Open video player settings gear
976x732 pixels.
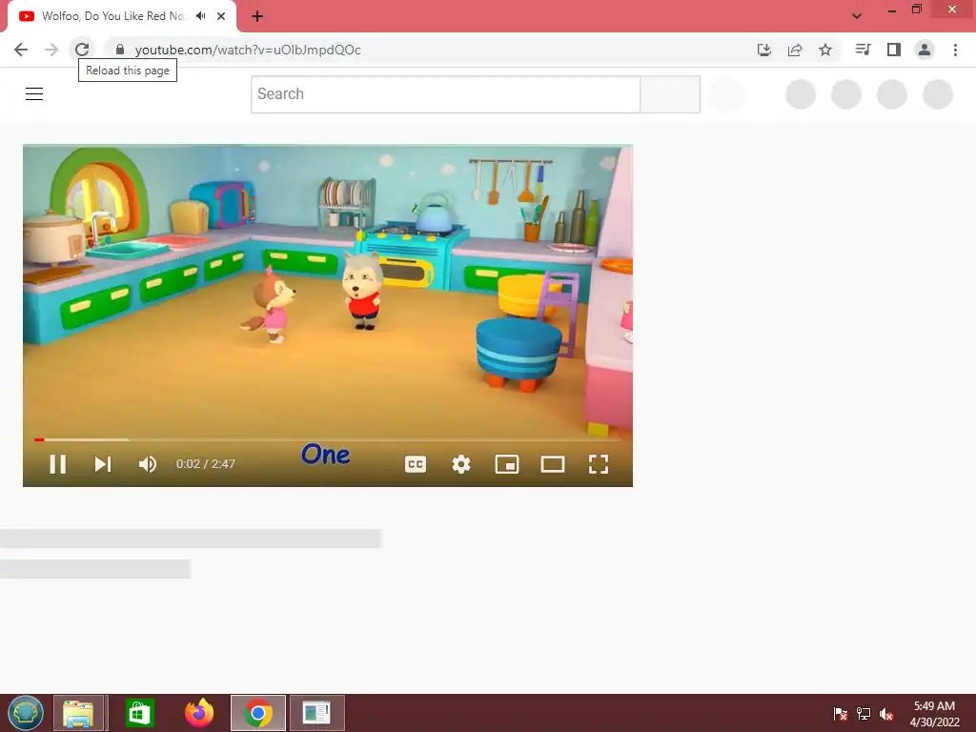click(x=461, y=464)
